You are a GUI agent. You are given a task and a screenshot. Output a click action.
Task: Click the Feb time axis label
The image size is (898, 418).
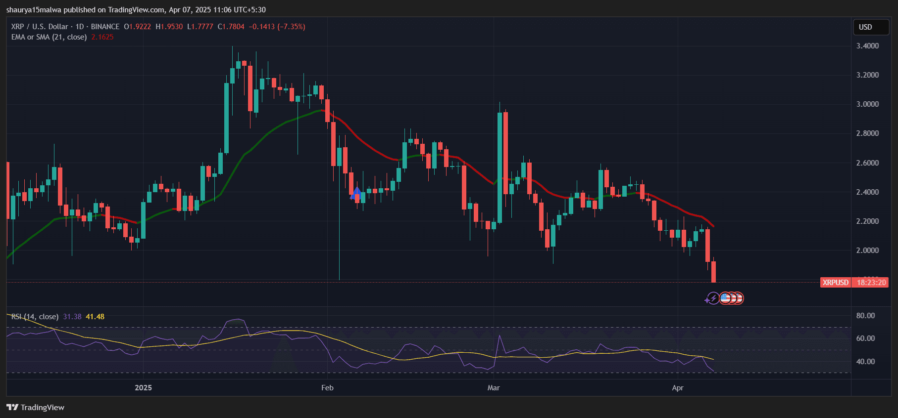(x=327, y=388)
